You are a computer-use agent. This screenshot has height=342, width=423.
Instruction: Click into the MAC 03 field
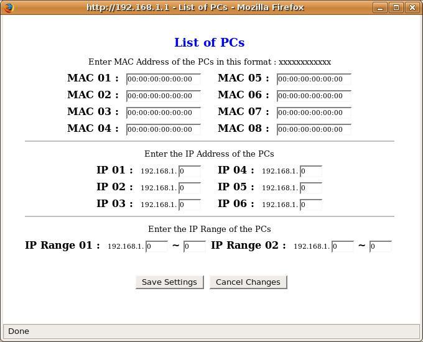click(163, 113)
